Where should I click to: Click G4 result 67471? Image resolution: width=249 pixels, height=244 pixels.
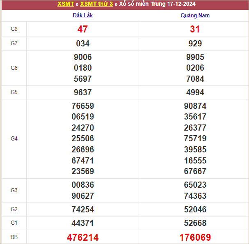[x=83, y=160]
